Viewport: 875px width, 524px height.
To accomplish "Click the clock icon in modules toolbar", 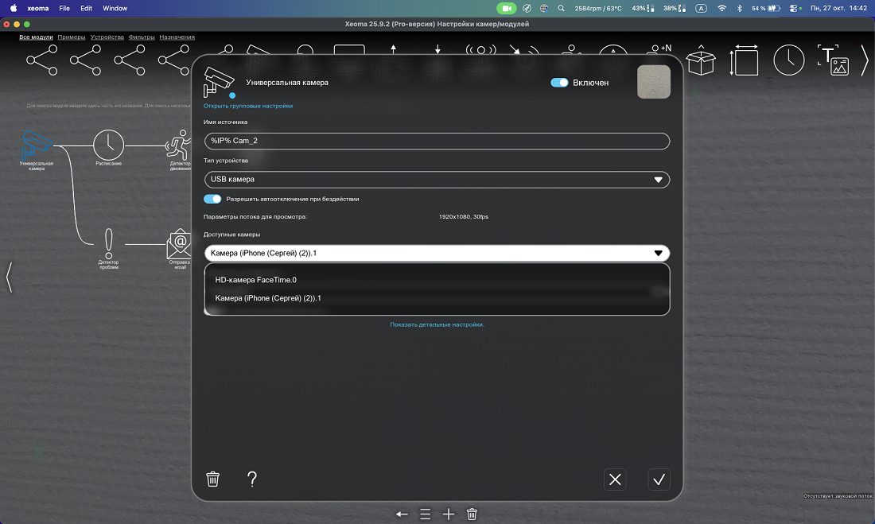I will coord(789,60).
